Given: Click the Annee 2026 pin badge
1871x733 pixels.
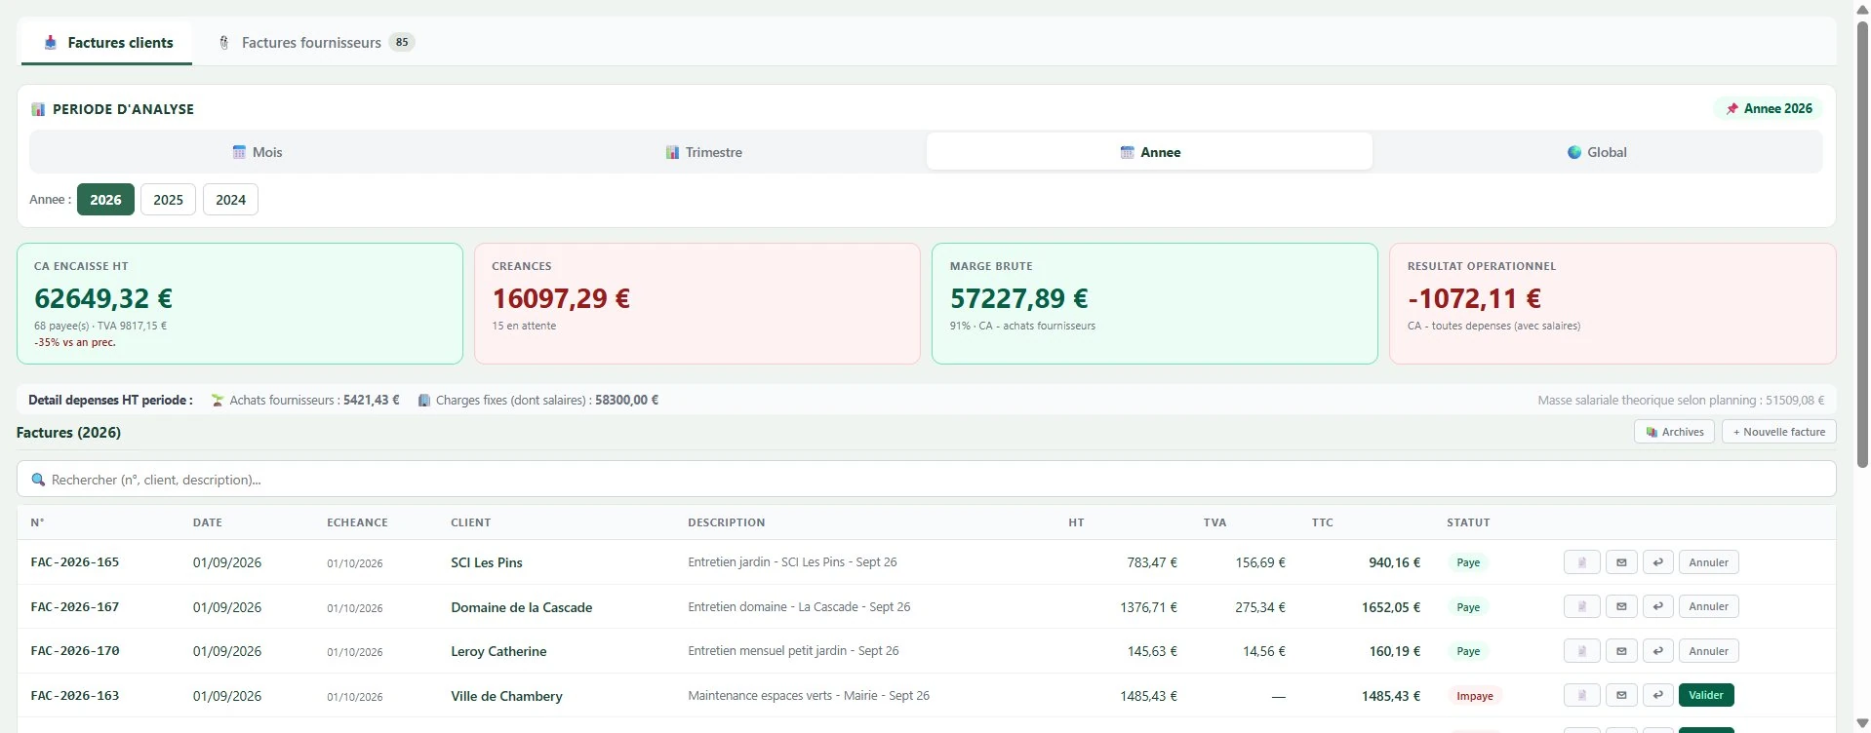Looking at the screenshot, I should (1769, 108).
